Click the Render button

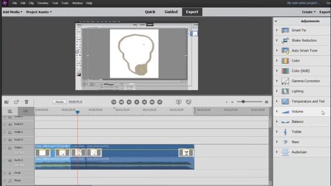coord(59,102)
